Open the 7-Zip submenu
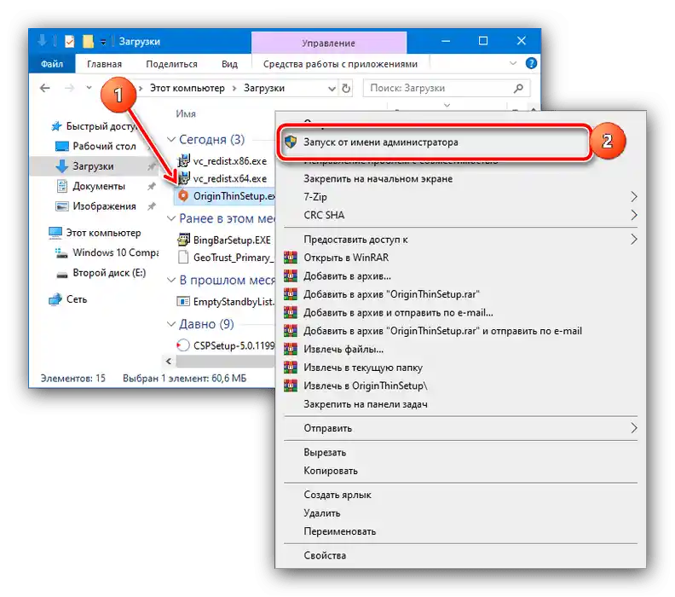The image size is (675, 597). tap(460, 197)
